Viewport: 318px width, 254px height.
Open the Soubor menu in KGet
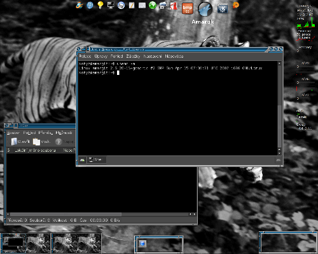click(13, 133)
